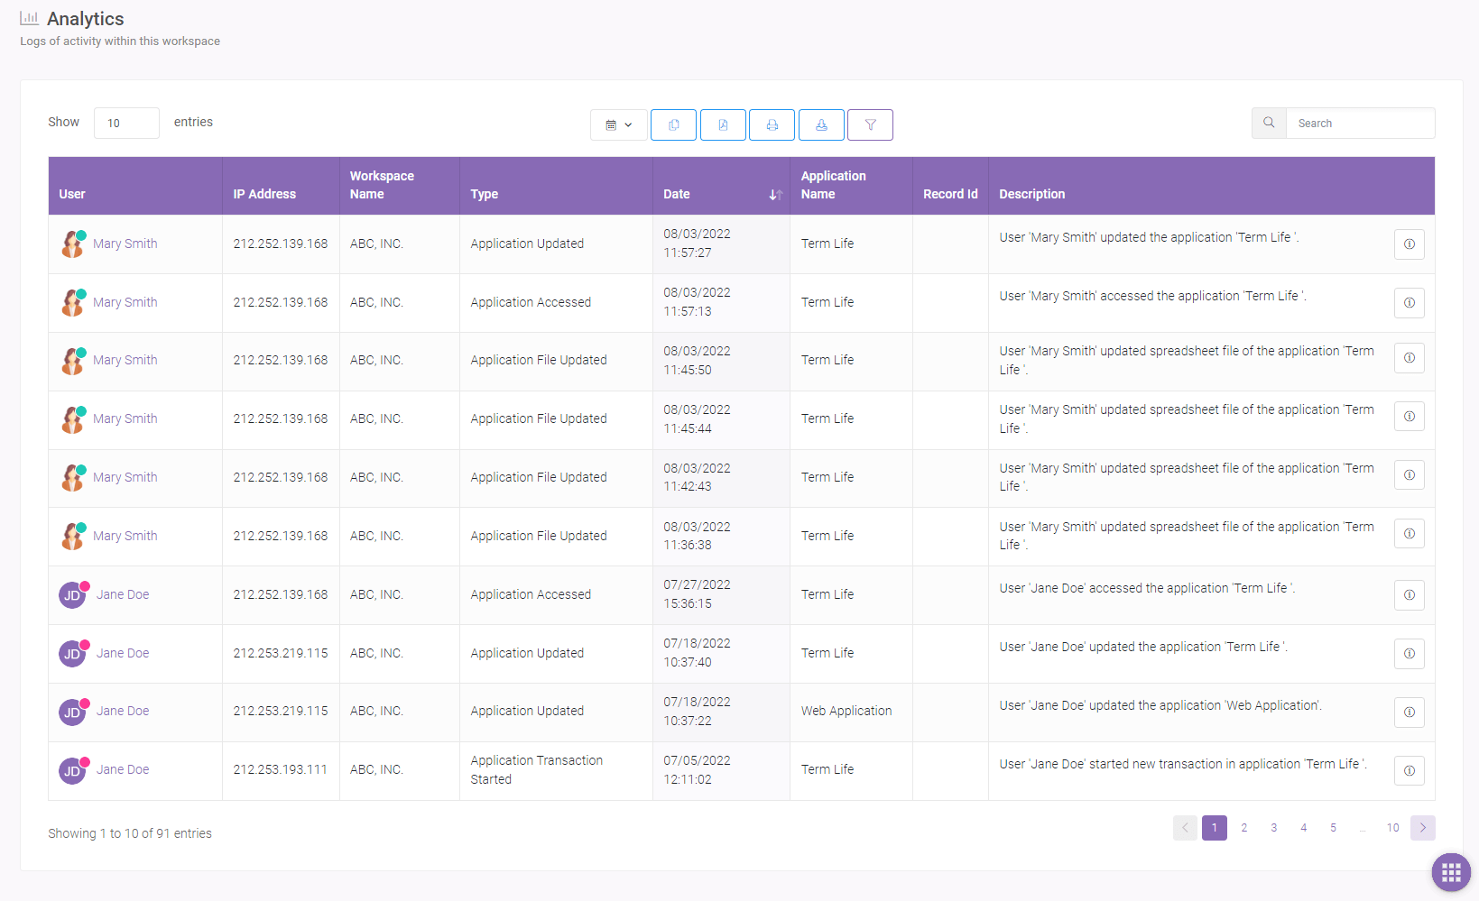Open info for the 11:45:50 File Updated row
1479x901 pixels.
point(1410,358)
